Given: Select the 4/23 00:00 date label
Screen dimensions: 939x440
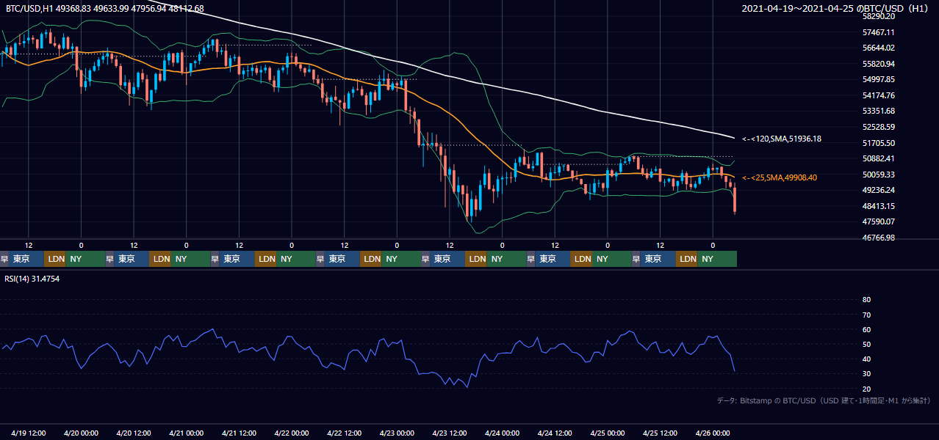Looking at the screenshot, I should 397,433.
